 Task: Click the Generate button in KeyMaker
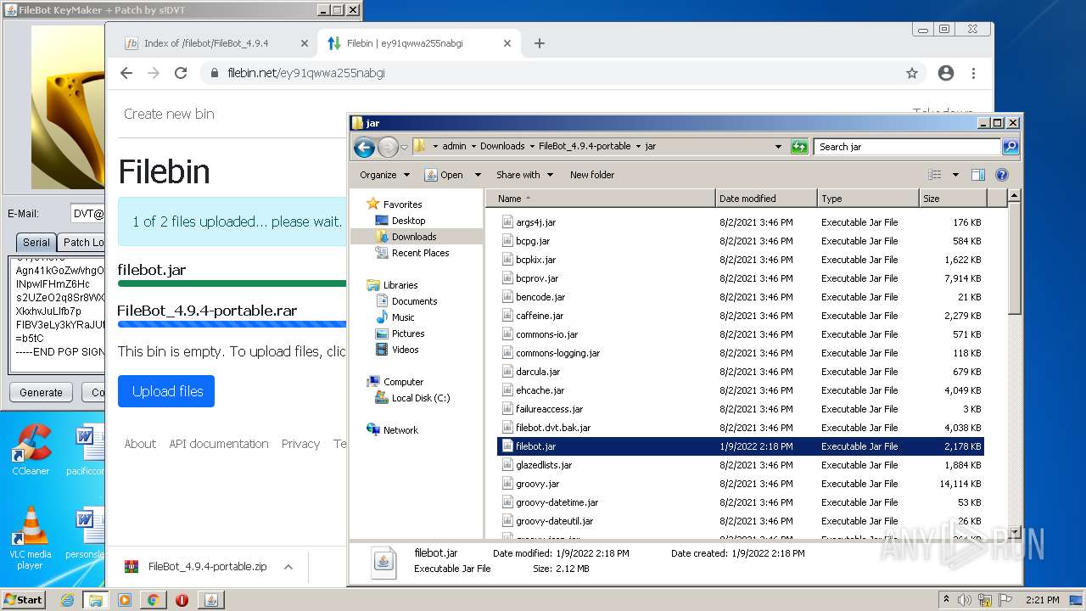click(x=41, y=393)
